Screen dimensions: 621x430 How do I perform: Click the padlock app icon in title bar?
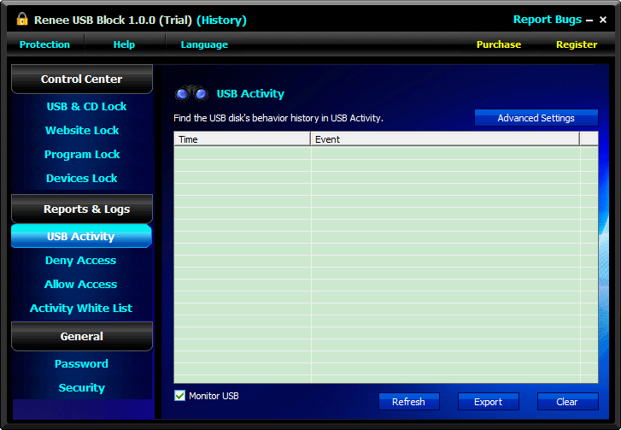click(21, 19)
